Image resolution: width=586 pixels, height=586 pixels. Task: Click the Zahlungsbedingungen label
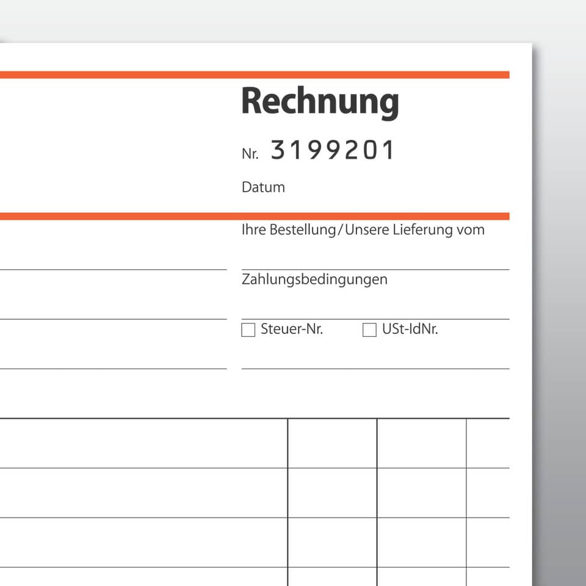314,280
